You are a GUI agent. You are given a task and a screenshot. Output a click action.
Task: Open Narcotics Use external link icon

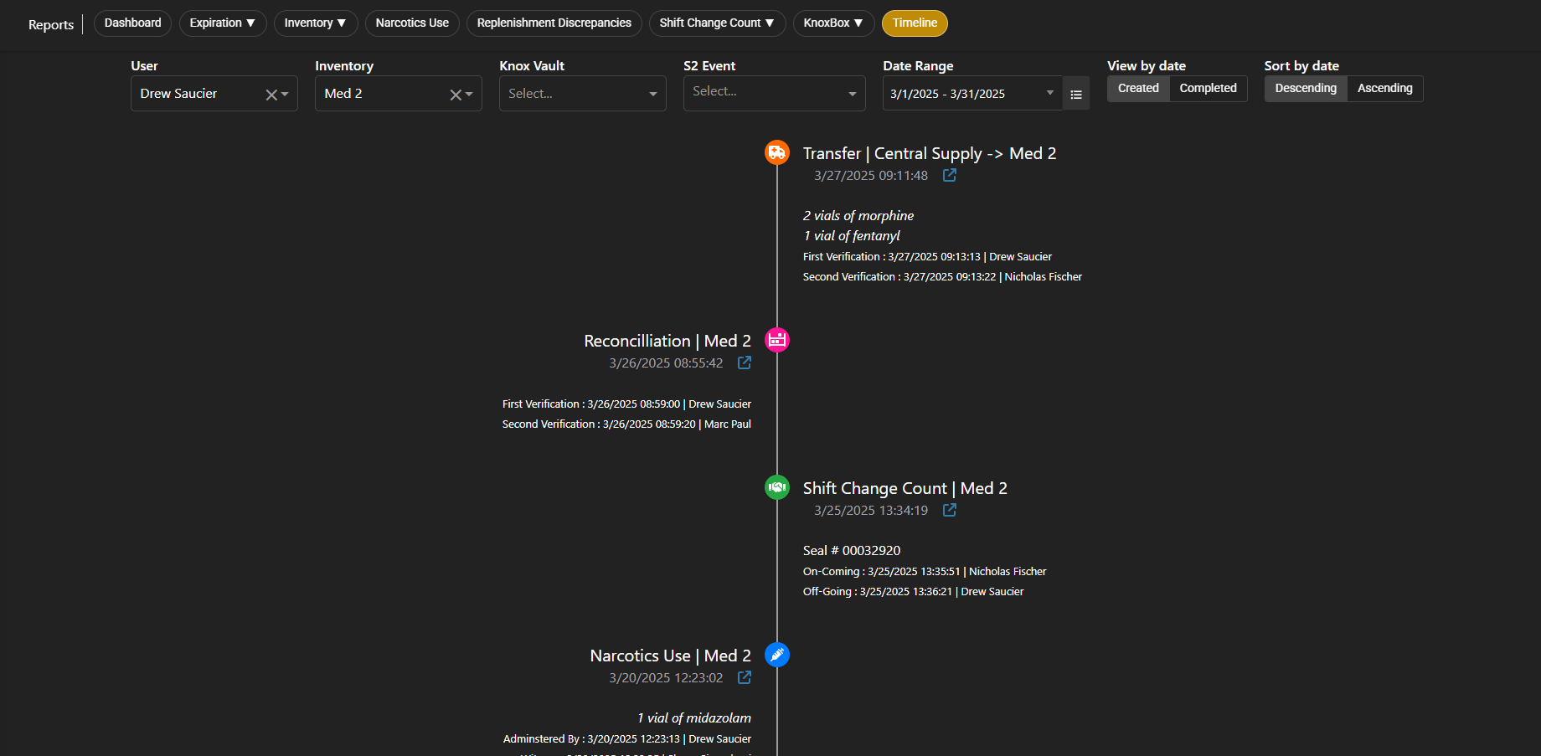pyautogui.click(x=745, y=677)
